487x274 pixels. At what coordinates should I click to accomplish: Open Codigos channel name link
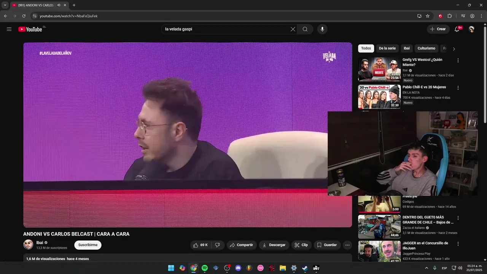(x=408, y=202)
